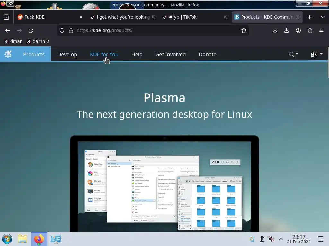
Task: Click the pin window icon in title bar
Action: pos(11,3)
